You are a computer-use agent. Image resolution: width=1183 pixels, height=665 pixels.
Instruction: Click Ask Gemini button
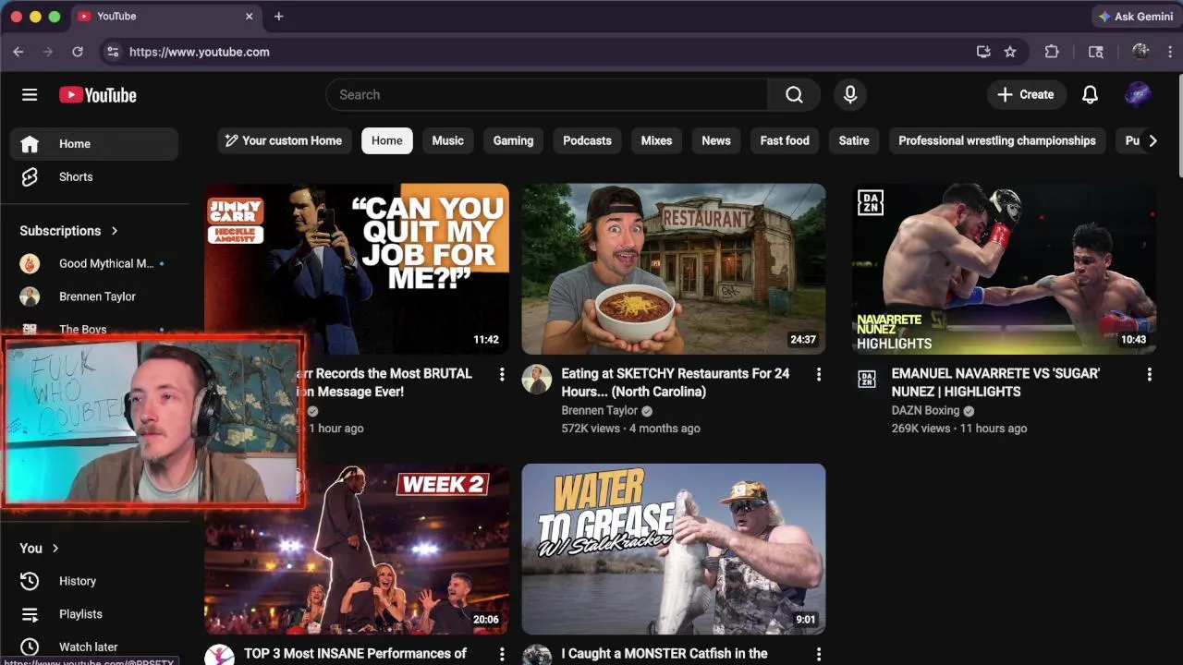1135,17
